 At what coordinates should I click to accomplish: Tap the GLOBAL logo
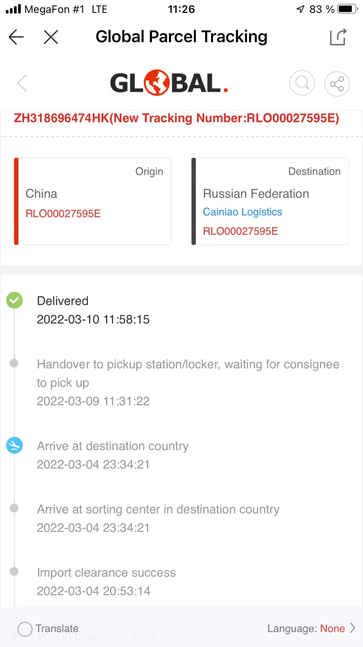169,83
